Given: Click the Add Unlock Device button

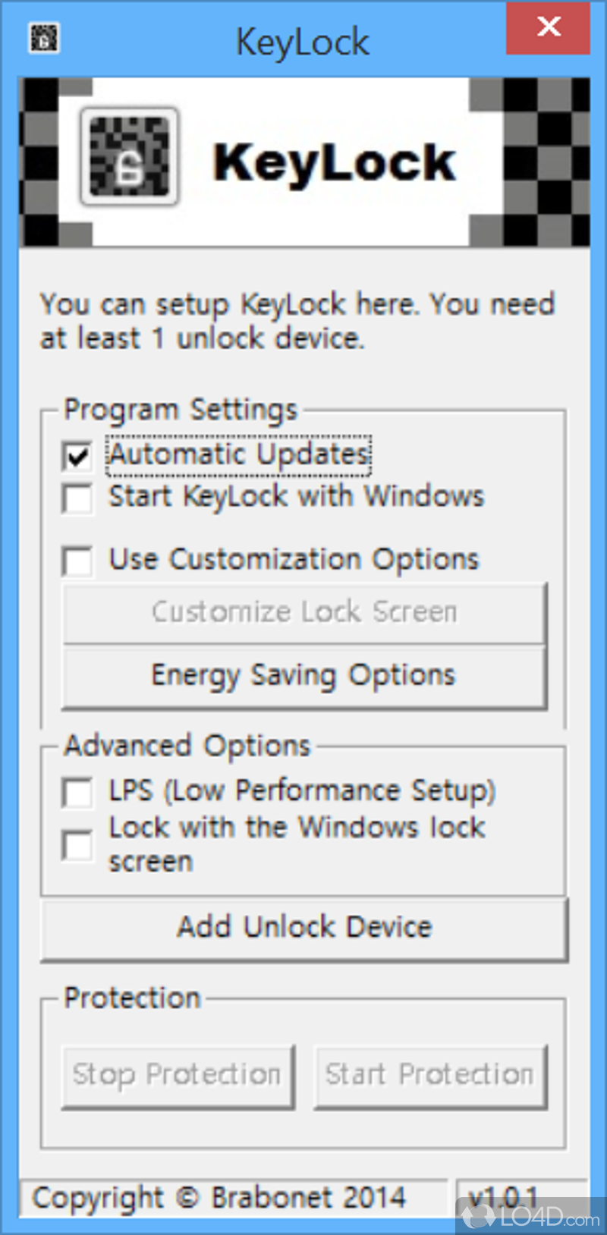Looking at the screenshot, I should pyautogui.click(x=303, y=928).
